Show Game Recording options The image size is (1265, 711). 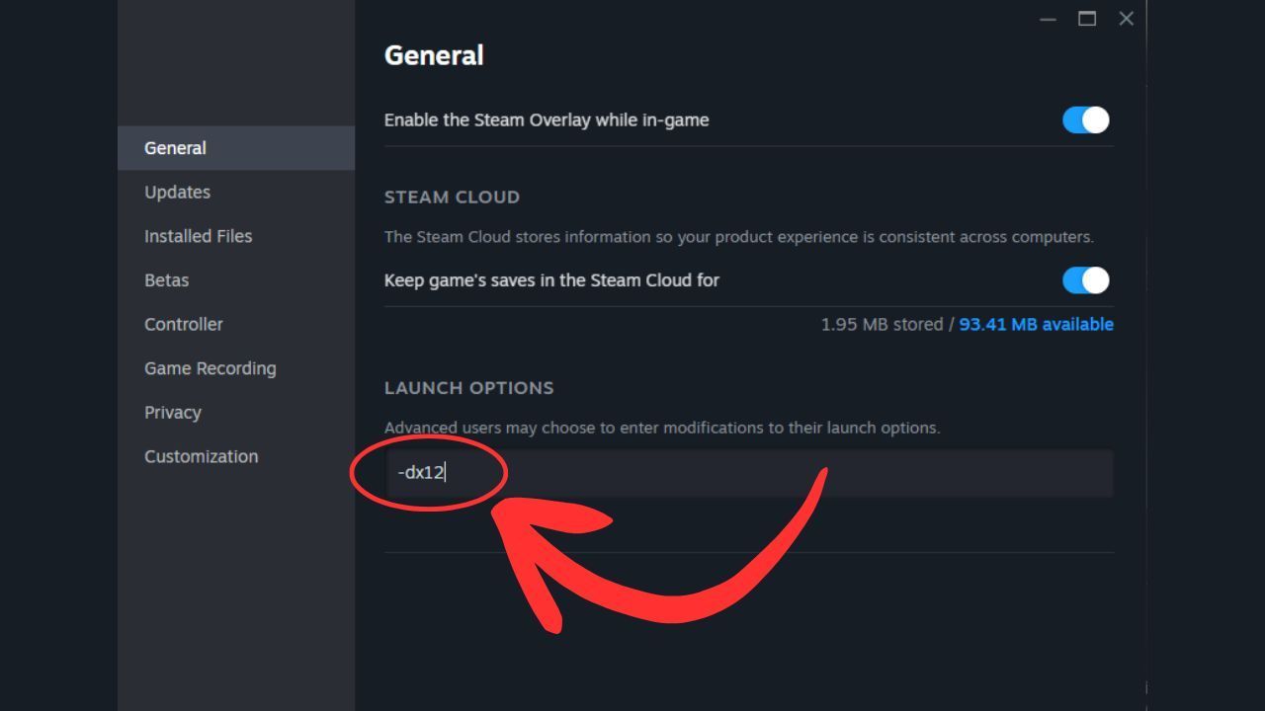pos(211,368)
